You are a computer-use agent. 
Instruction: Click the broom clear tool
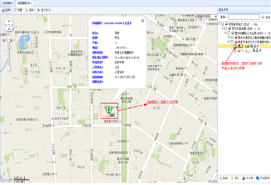point(27,10)
